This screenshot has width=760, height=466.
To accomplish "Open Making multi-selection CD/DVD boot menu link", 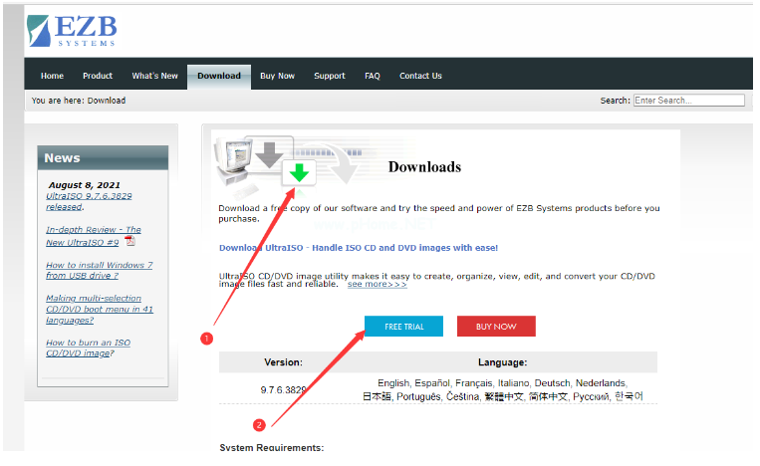I will tap(98, 309).
